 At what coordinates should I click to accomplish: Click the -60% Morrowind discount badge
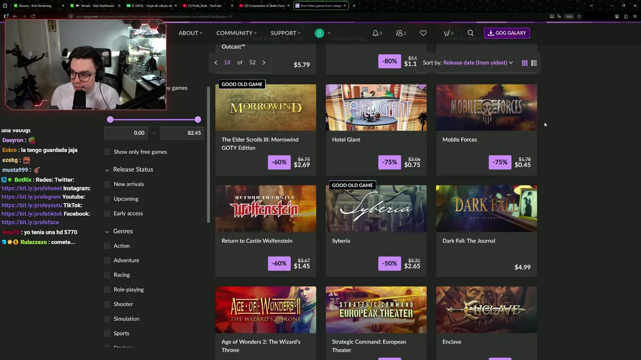pos(279,162)
